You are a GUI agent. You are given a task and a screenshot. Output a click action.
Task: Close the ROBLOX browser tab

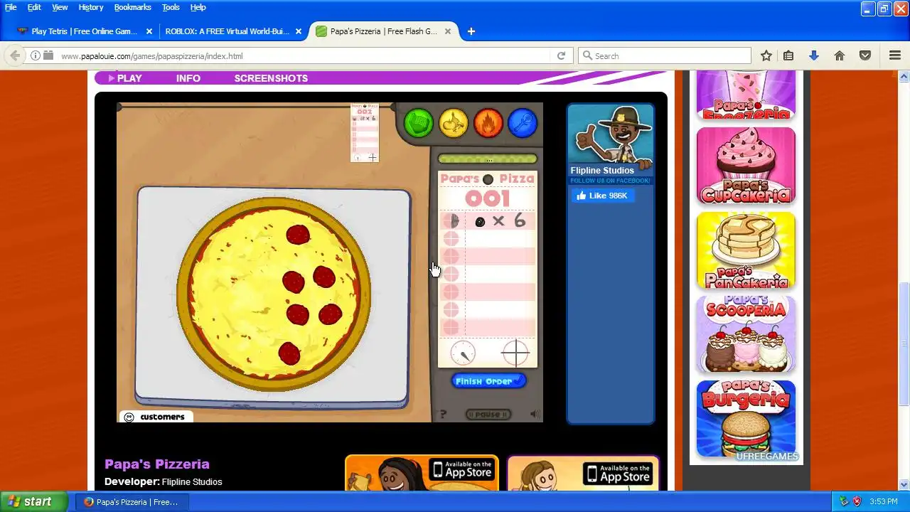pyautogui.click(x=299, y=31)
